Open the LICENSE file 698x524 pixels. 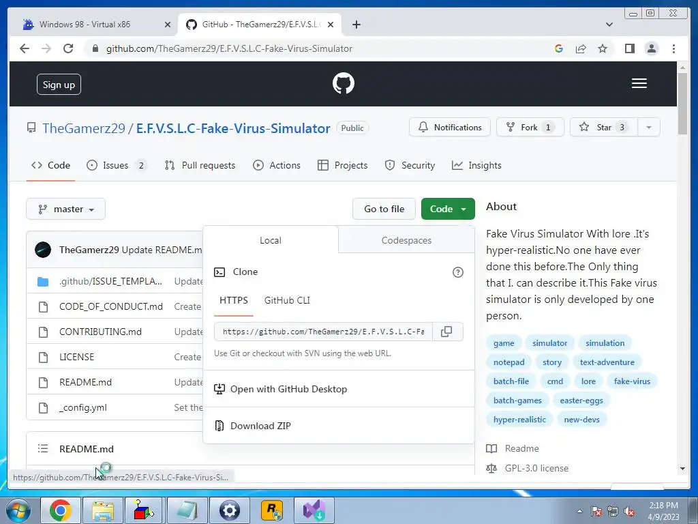76,357
